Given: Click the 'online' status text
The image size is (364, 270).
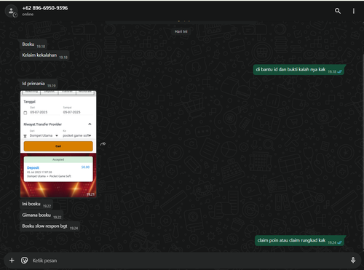Looking at the screenshot, I should pos(28,15).
